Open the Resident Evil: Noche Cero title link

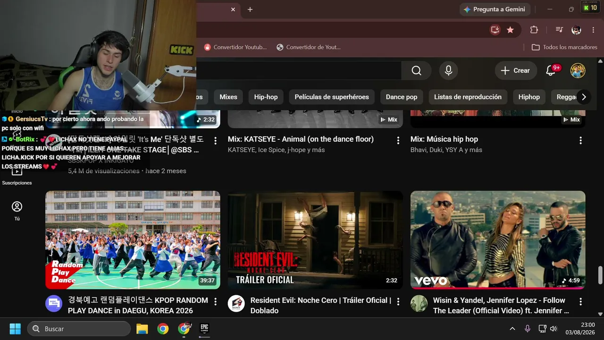click(320, 306)
